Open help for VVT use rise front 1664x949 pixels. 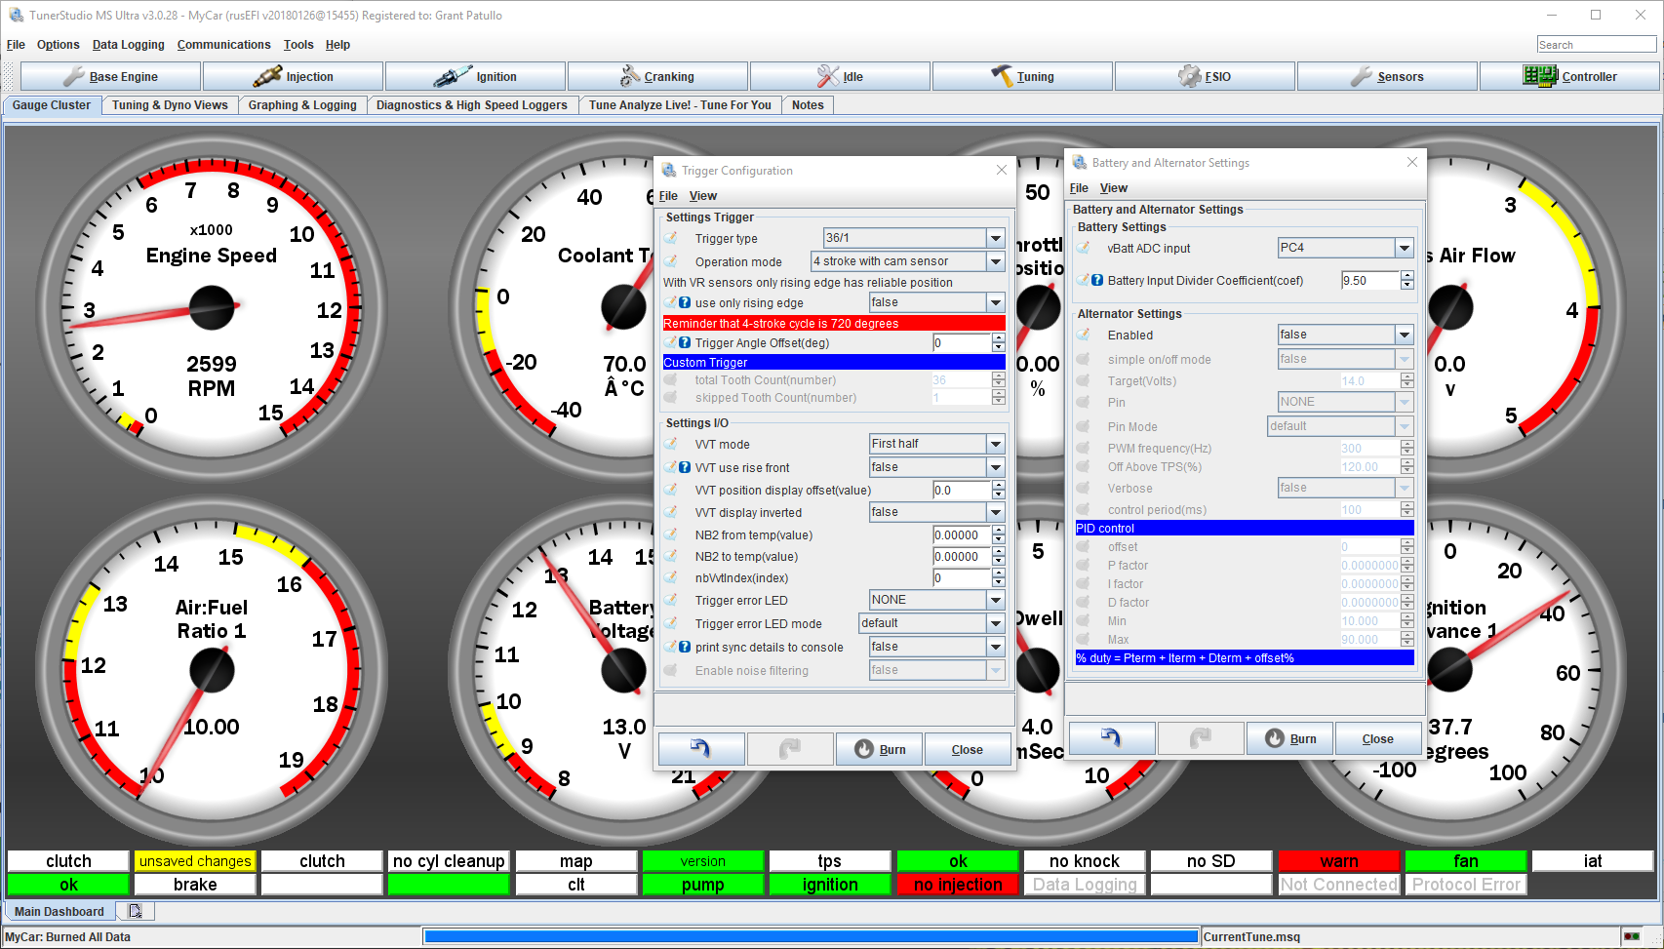tap(685, 467)
